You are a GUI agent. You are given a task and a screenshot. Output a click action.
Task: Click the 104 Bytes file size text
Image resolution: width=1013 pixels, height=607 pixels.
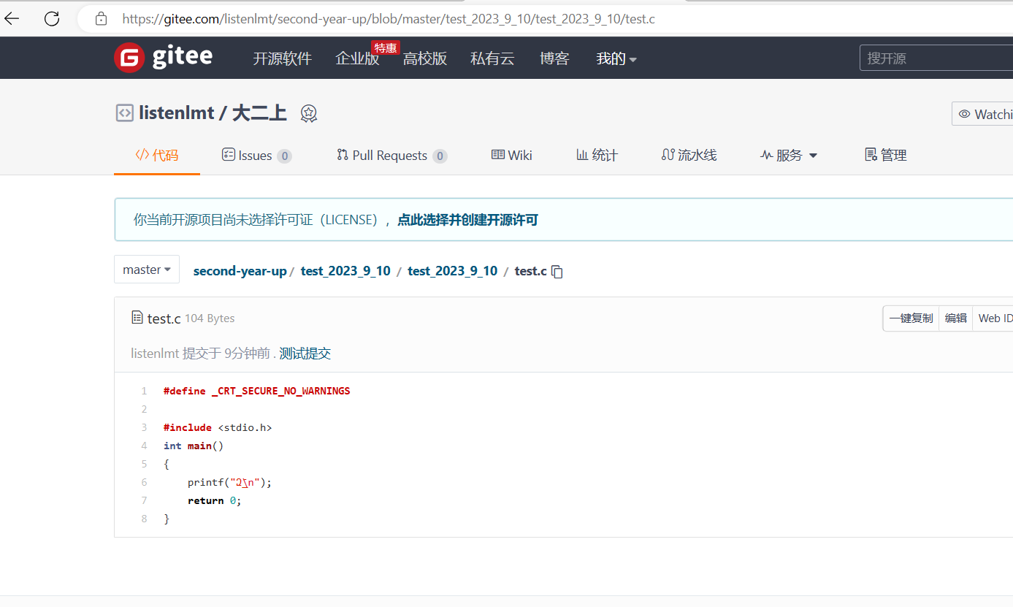click(x=210, y=318)
